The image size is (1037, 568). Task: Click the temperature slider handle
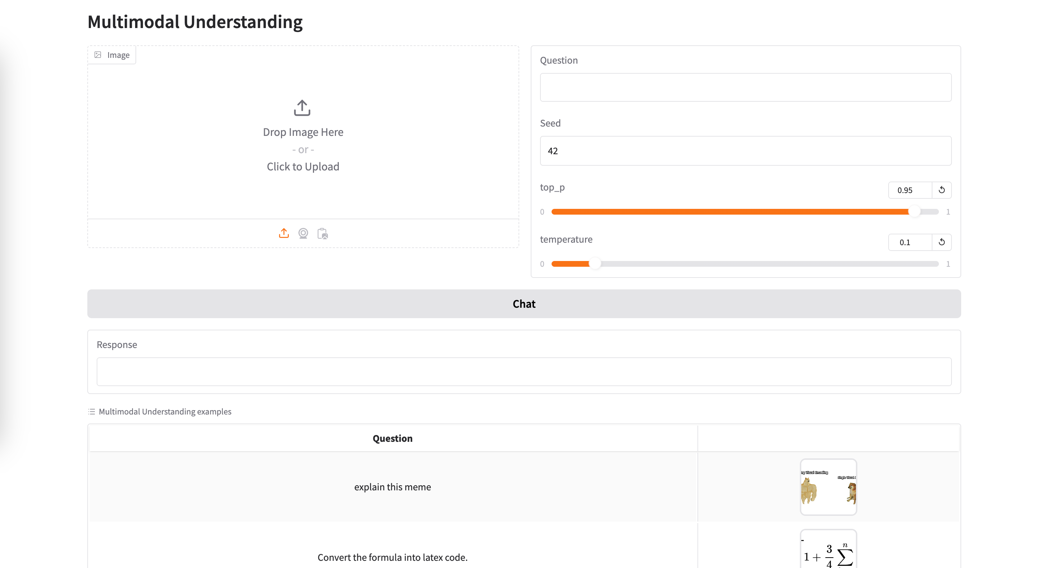pos(595,264)
